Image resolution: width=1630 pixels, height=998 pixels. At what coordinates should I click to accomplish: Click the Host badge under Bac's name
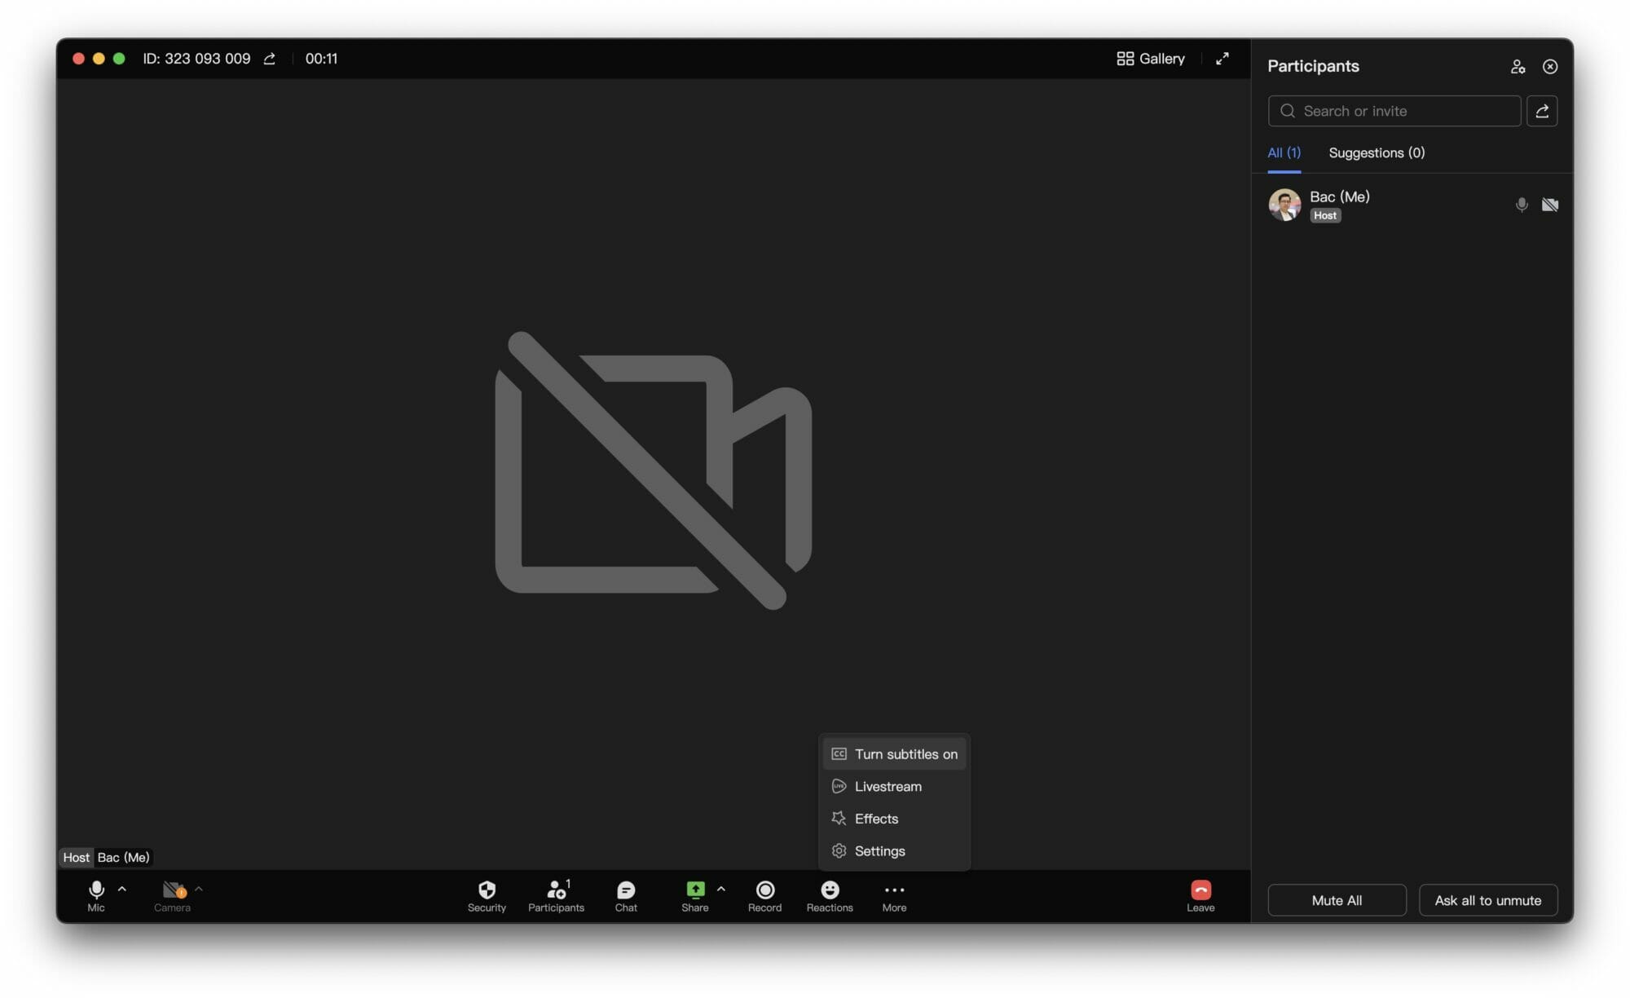click(x=1325, y=215)
